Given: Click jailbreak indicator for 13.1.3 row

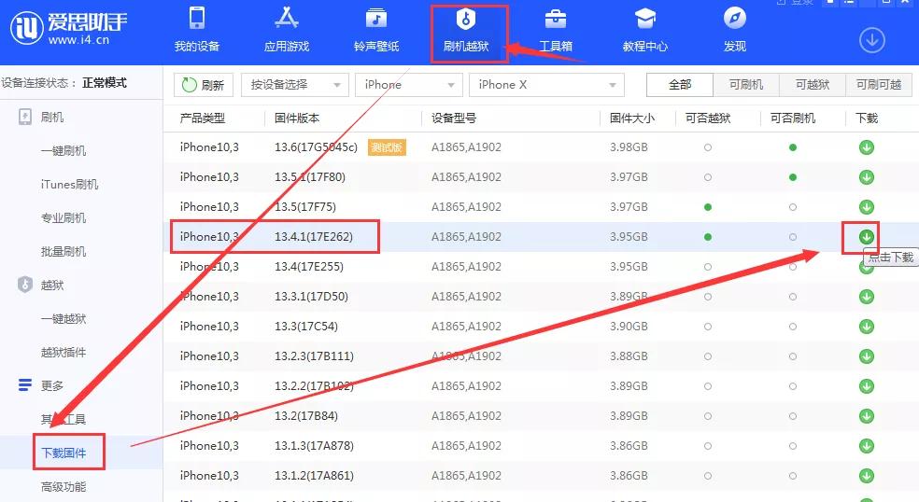Looking at the screenshot, I should 708,446.
